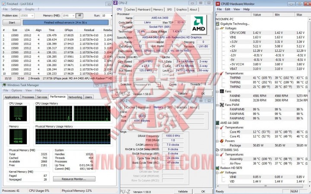Viewport: 311px width, 194px height.
Task: Toggle the All memory button in LinX
Action: [79, 16]
